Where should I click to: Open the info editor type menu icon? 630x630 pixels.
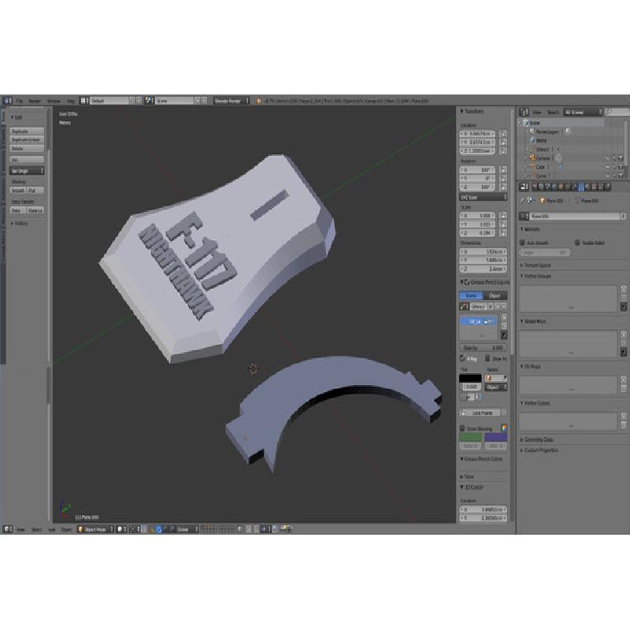[7, 101]
